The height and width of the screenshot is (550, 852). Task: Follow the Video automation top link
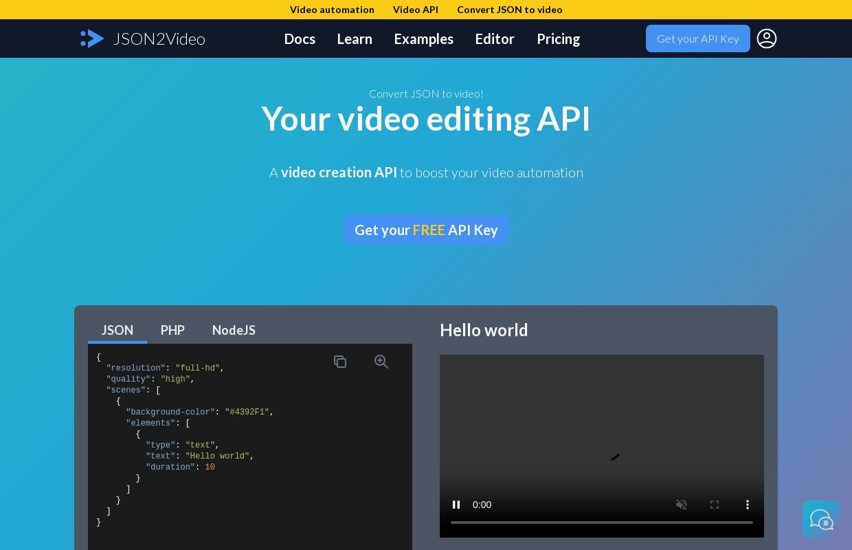click(332, 10)
